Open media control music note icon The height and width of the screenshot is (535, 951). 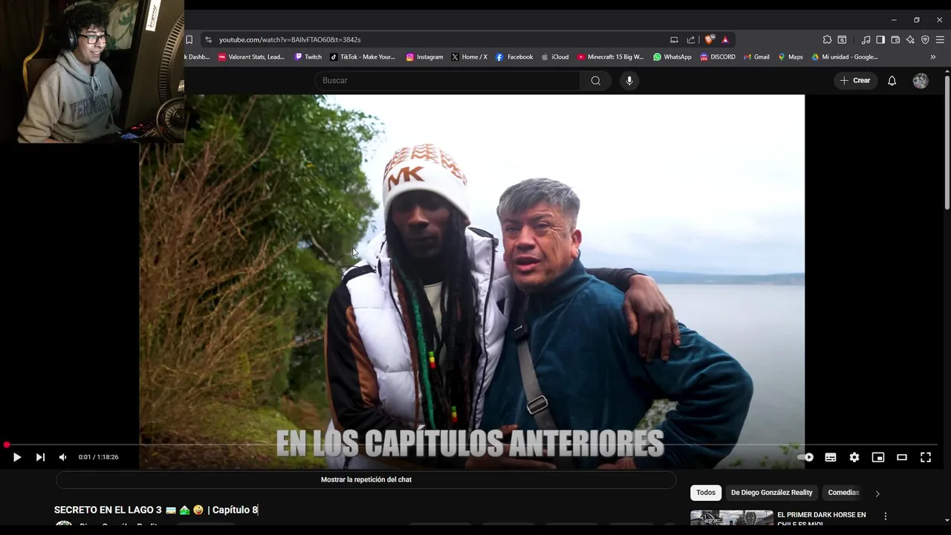point(866,39)
